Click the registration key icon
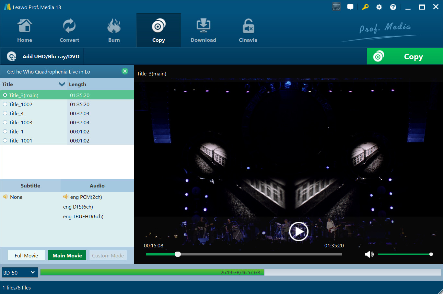This screenshot has height=294, width=443. tap(365, 7)
